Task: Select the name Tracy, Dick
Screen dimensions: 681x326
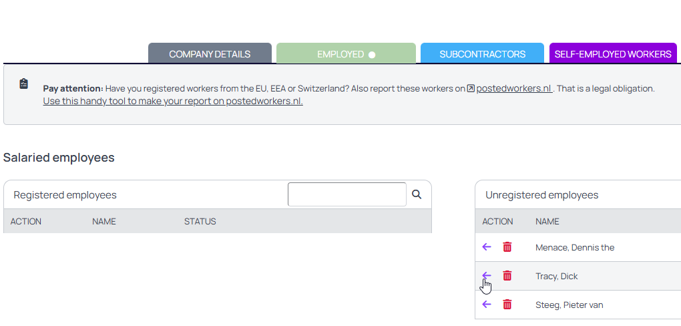Action: 556,276
